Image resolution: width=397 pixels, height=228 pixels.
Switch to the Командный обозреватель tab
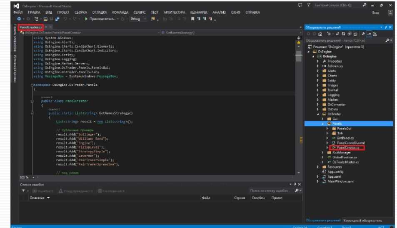tap(362, 220)
